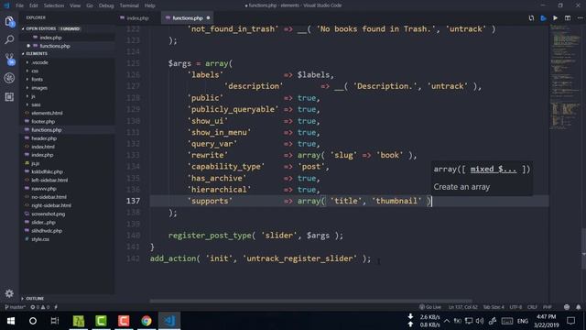
Task: Expand the Outline section
Action: [35, 299]
